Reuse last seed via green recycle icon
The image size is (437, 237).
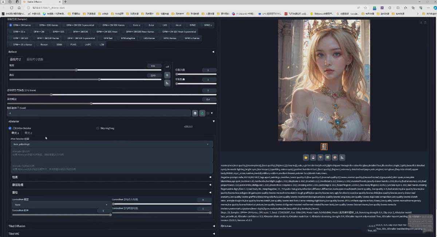click(x=202, y=113)
